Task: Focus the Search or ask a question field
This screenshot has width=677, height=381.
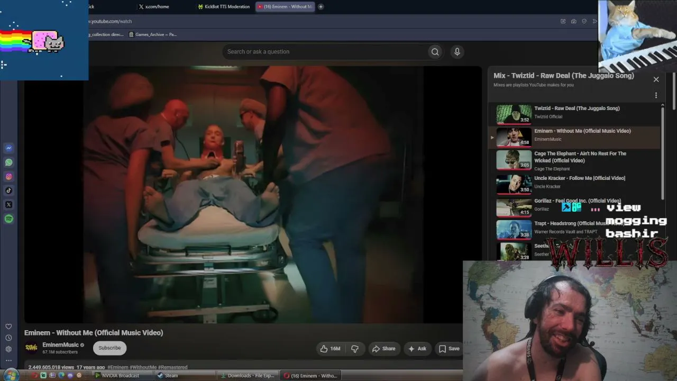Action: coord(325,52)
